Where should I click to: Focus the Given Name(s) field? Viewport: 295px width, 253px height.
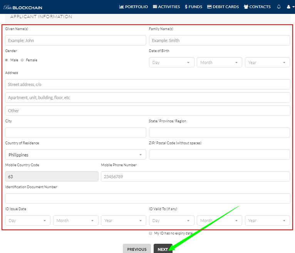(75, 40)
